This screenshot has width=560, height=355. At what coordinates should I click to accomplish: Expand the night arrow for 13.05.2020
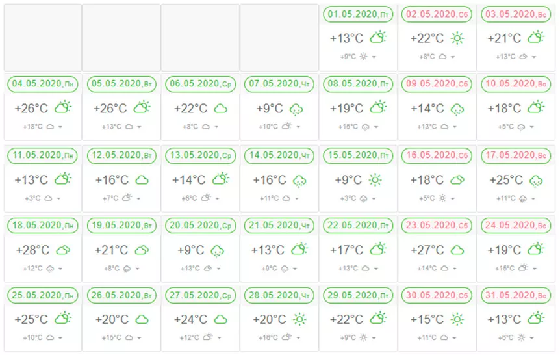(x=218, y=198)
